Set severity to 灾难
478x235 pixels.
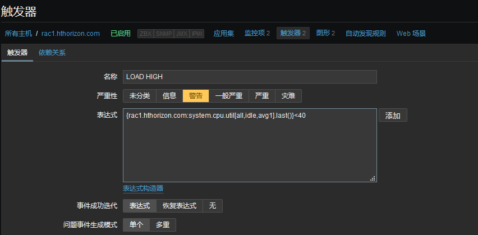pyautogui.click(x=288, y=96)
